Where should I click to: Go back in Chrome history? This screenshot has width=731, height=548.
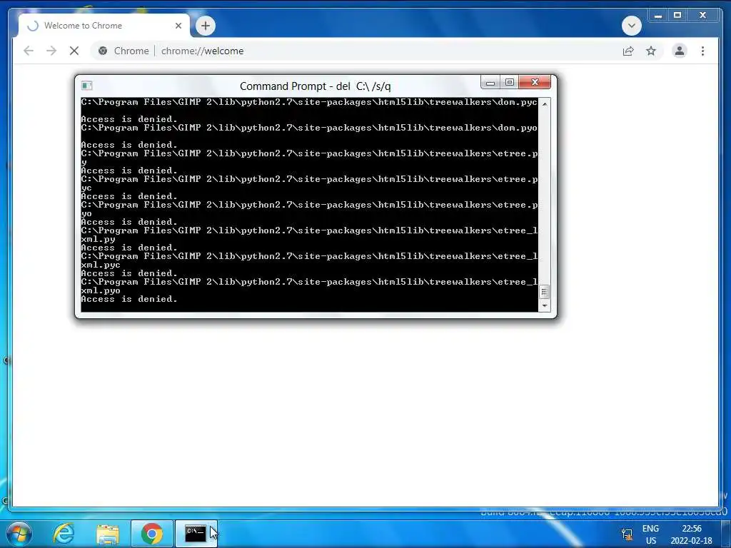pos(29,51)
